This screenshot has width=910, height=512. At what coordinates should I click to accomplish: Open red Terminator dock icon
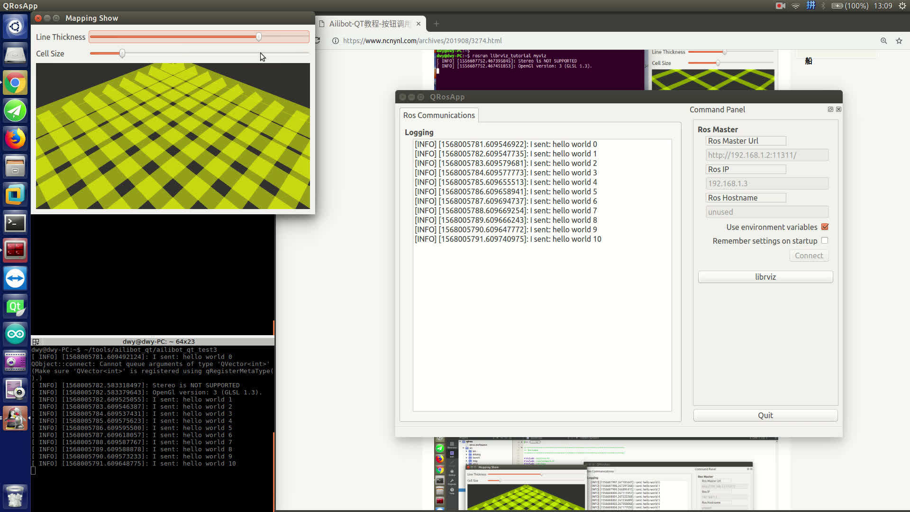pyautogui.click(x=15, y=250)
